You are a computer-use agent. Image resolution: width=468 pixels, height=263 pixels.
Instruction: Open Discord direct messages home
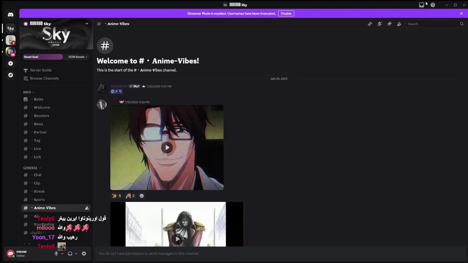coord(11,15)
